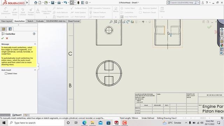This screenshot has width=224, height=126.
Task: Cancel centerline with red X
Action: (x=7, y=38)
